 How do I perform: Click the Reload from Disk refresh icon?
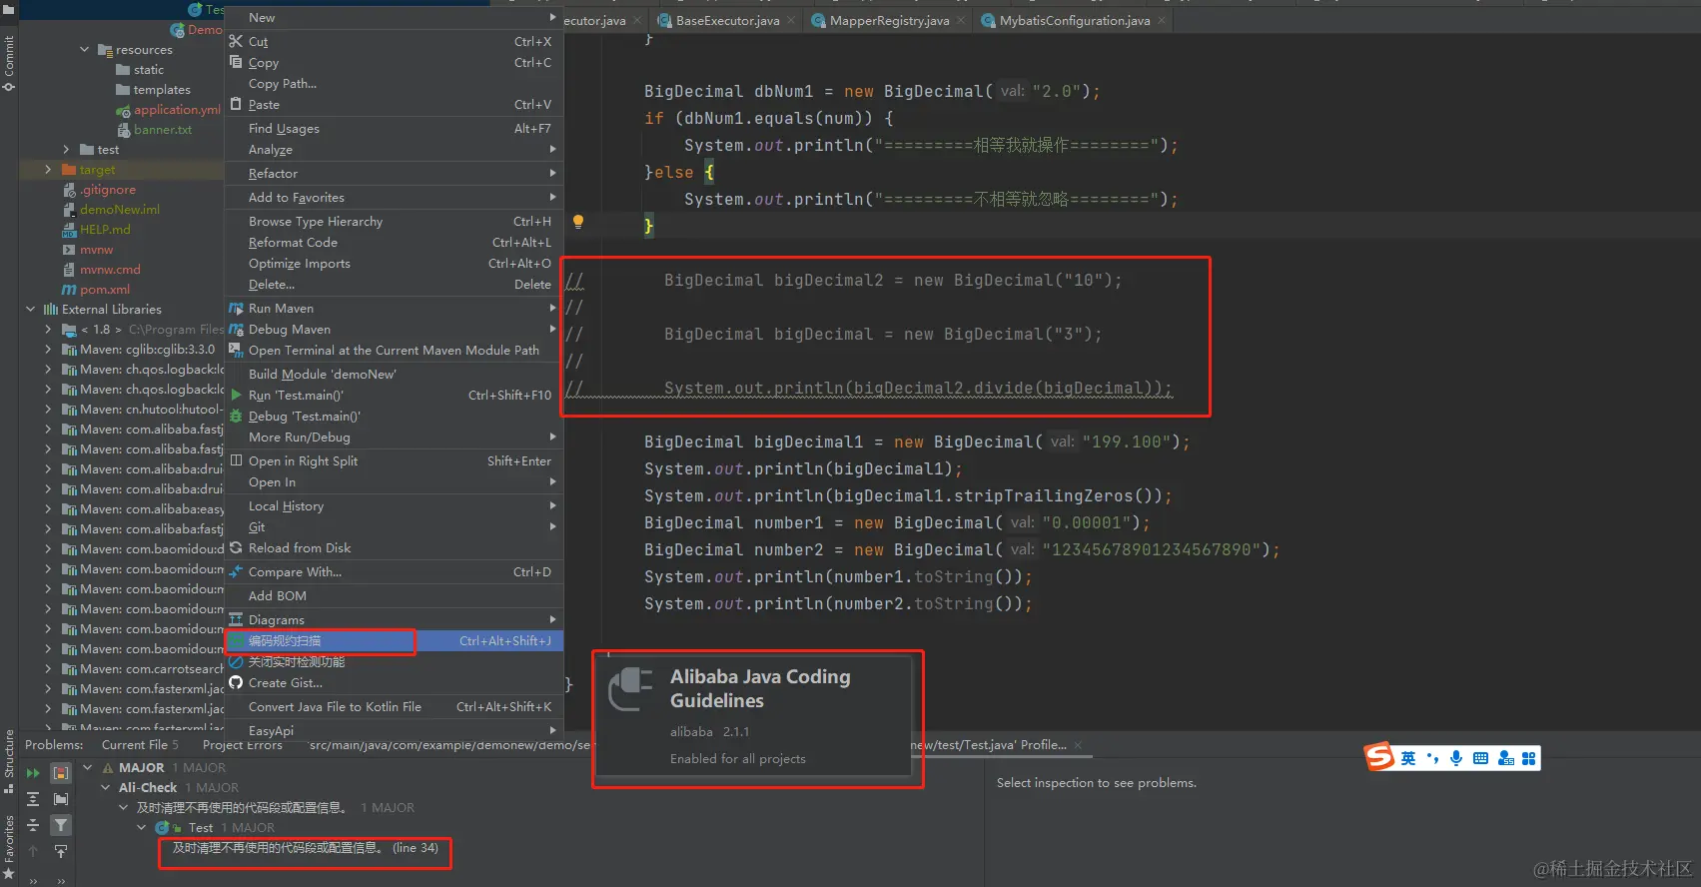click(x=236, y=548)
